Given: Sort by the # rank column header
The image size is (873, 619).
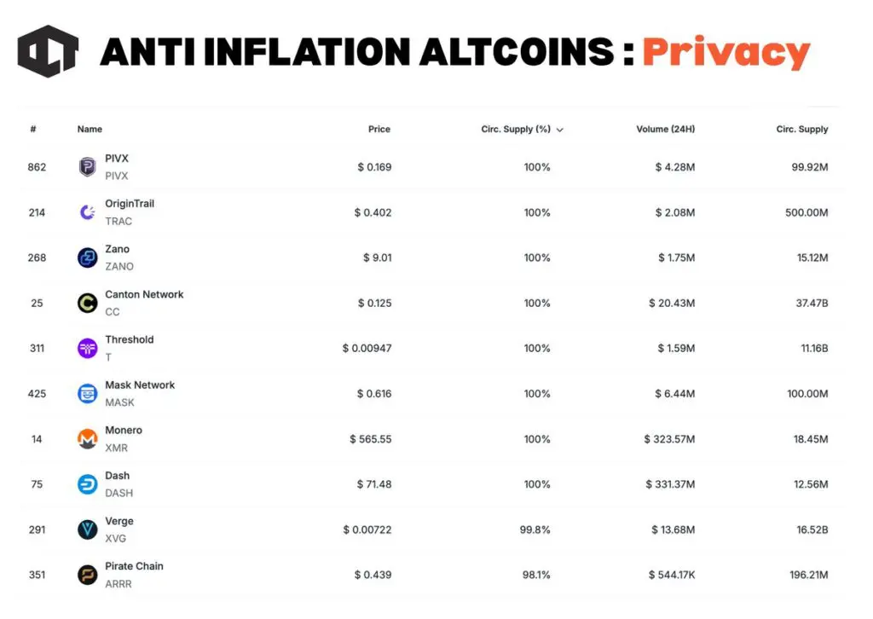Looking at the screenshot, I should 33,130.
